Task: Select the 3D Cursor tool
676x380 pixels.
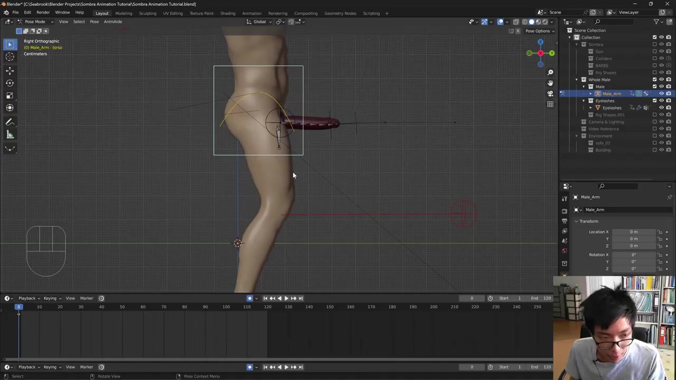Action: [x=10, y=57]
